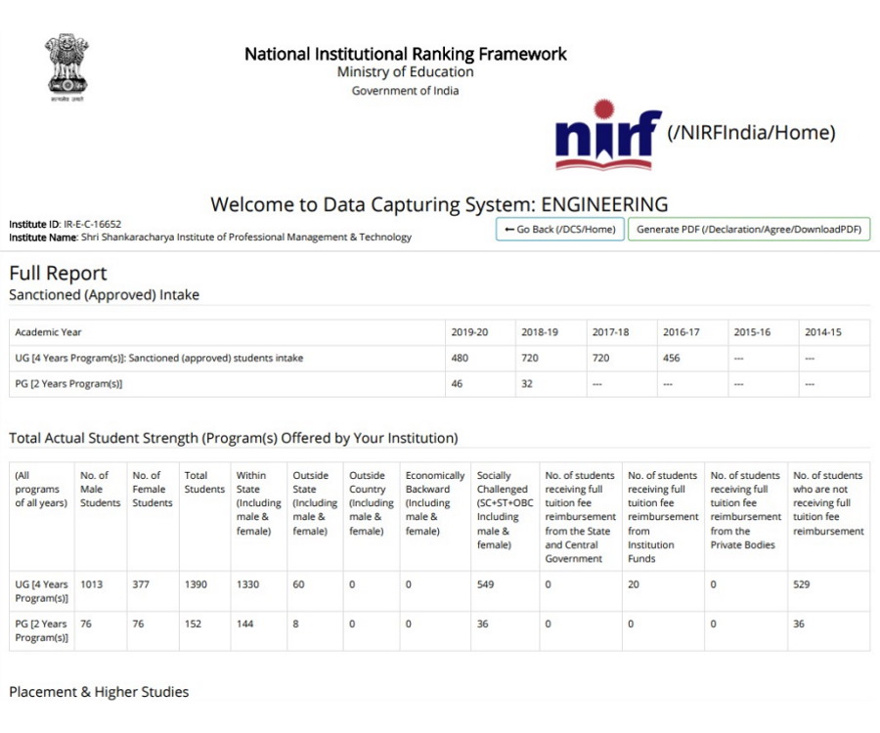The height and width of the screenshot is (733, 880).
Task: Click the National Institutional Ranking Framework title
Action: [405, 54]
